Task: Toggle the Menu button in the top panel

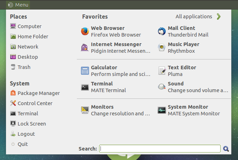Action: [18, 5]
